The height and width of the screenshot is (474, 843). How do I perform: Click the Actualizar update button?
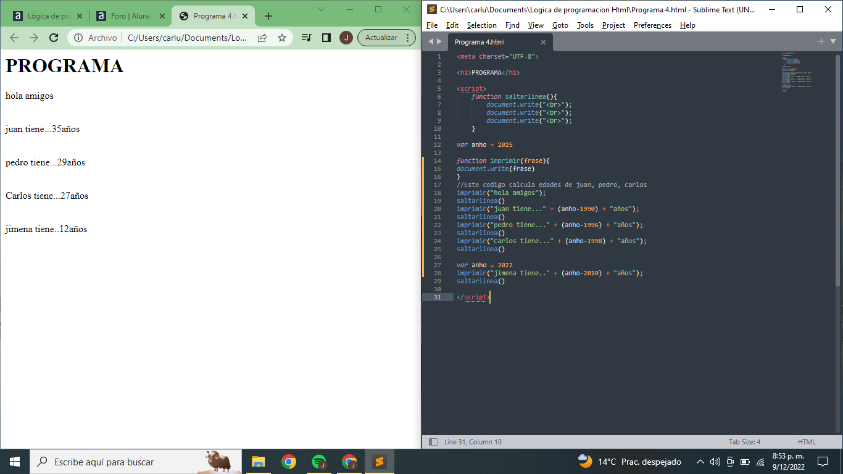[x=381, y=38]
